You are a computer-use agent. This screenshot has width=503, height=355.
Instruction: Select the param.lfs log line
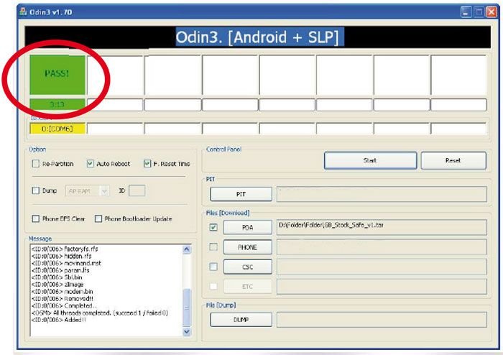(x=60, y=270)
